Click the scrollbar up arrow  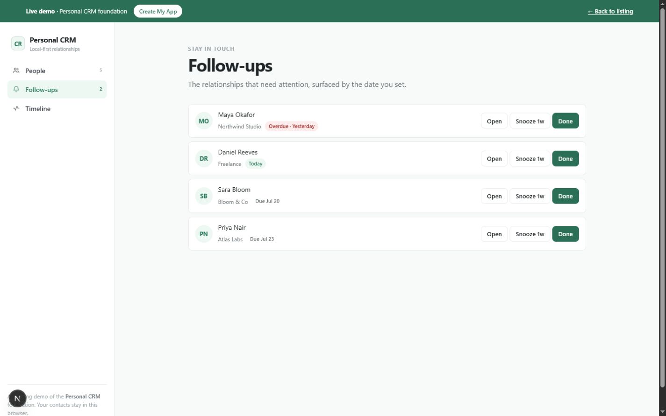662,4
